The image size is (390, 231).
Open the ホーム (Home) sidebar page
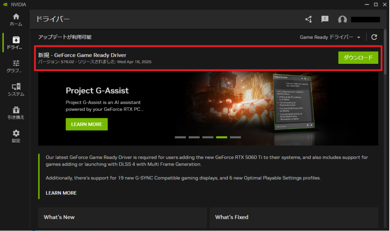[16, 20]
